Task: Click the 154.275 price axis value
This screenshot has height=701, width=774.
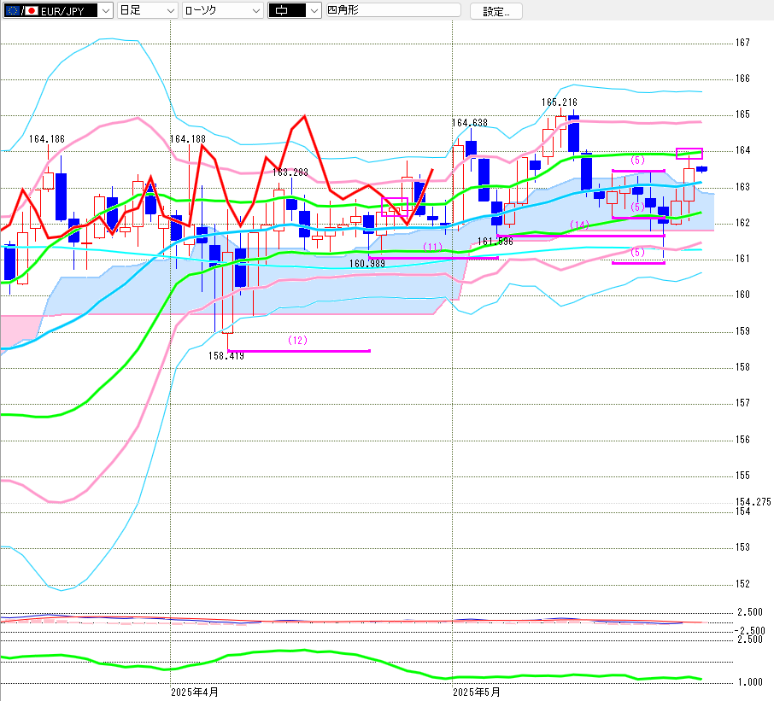Action: tap(753, 502)
